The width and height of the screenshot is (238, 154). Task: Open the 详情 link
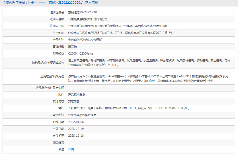point(71,149)
